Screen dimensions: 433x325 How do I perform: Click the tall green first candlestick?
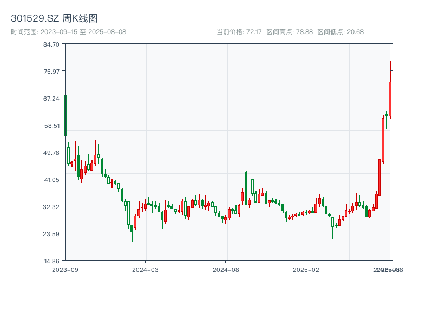65,115
